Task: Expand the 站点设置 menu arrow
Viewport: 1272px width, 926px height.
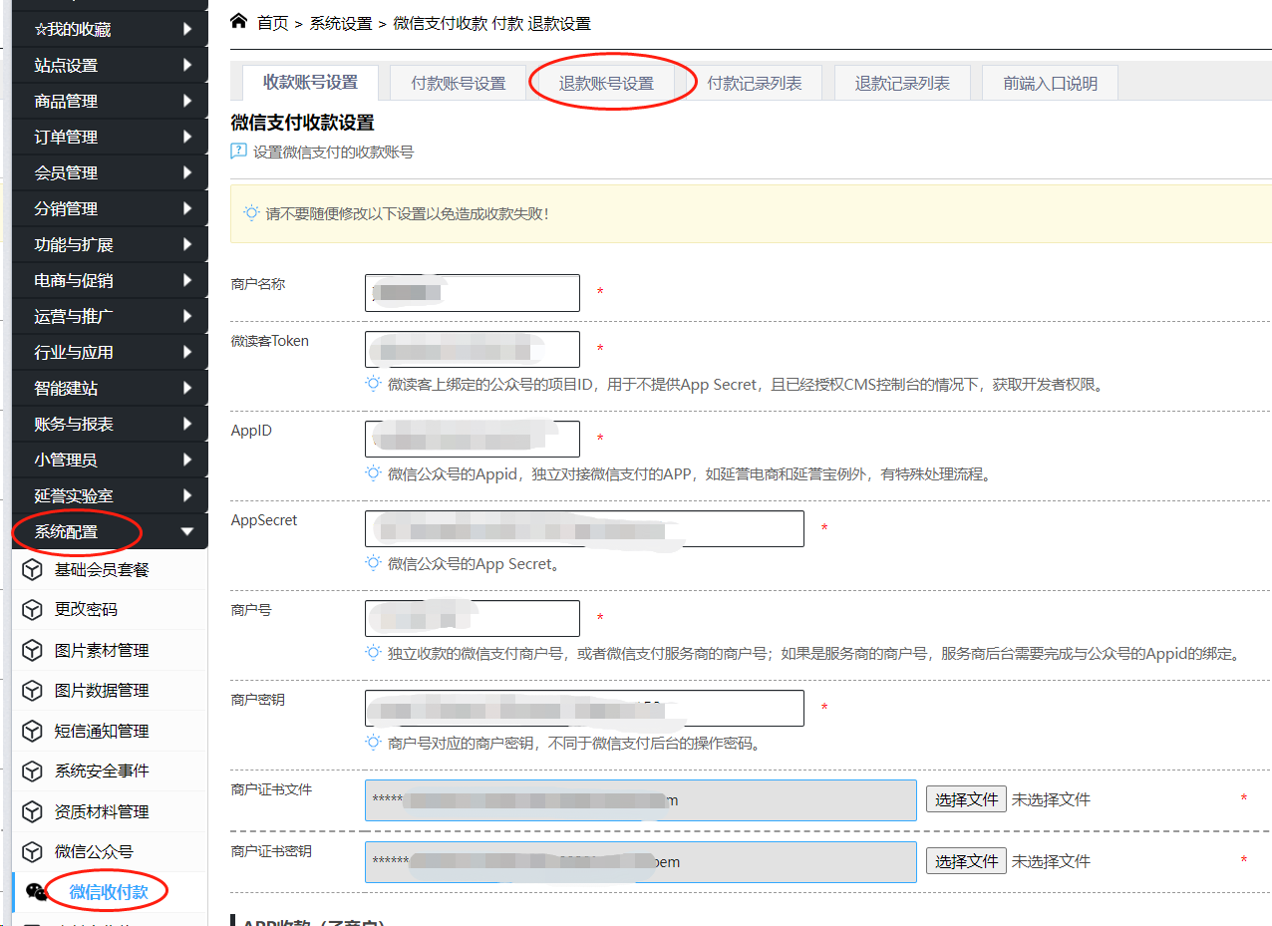Action: pyautogui.click(x=187, y=65)
